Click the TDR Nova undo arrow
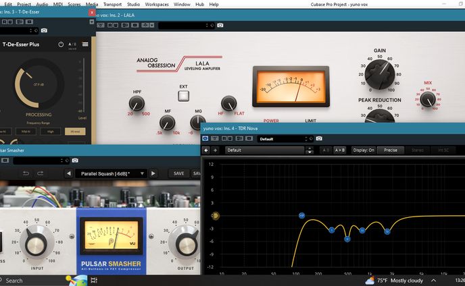 point(206,150)
